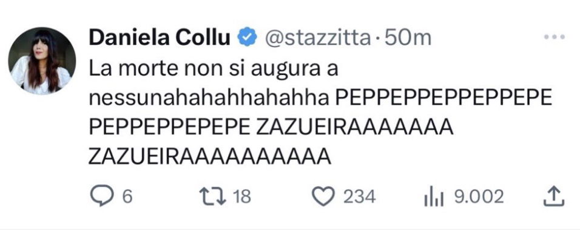Open Daniela Collu's profile picture

pos(42,61)
